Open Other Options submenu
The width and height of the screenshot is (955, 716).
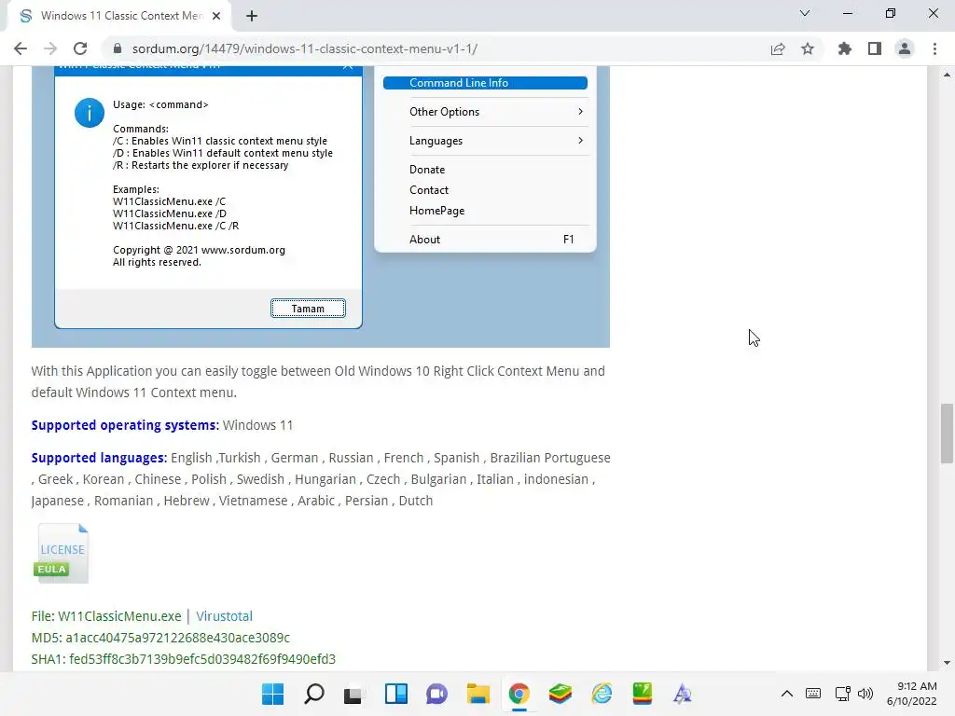tap(485, 112)
